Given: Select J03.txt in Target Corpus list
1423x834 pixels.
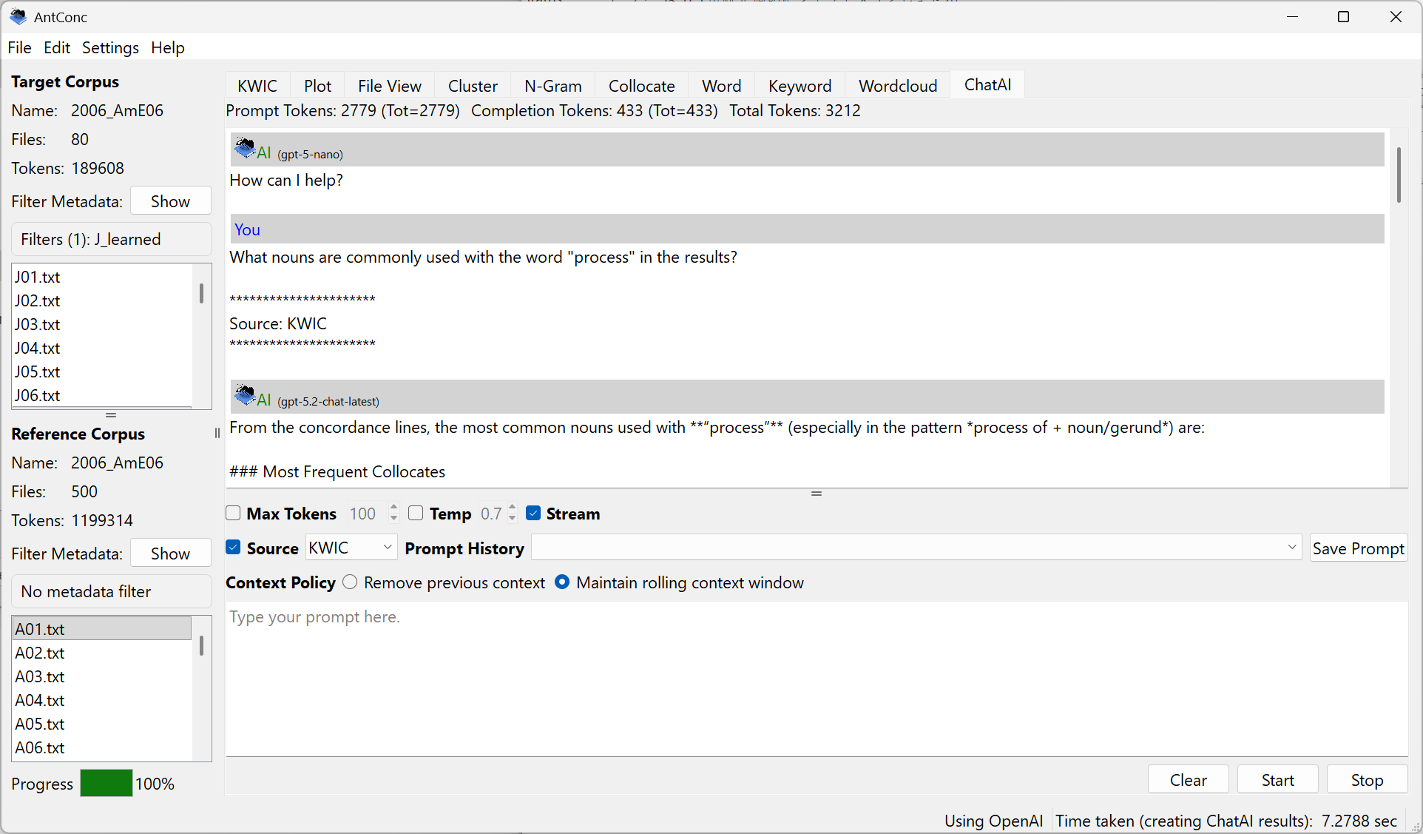Looking at the screenshot, I should (103, 324).
